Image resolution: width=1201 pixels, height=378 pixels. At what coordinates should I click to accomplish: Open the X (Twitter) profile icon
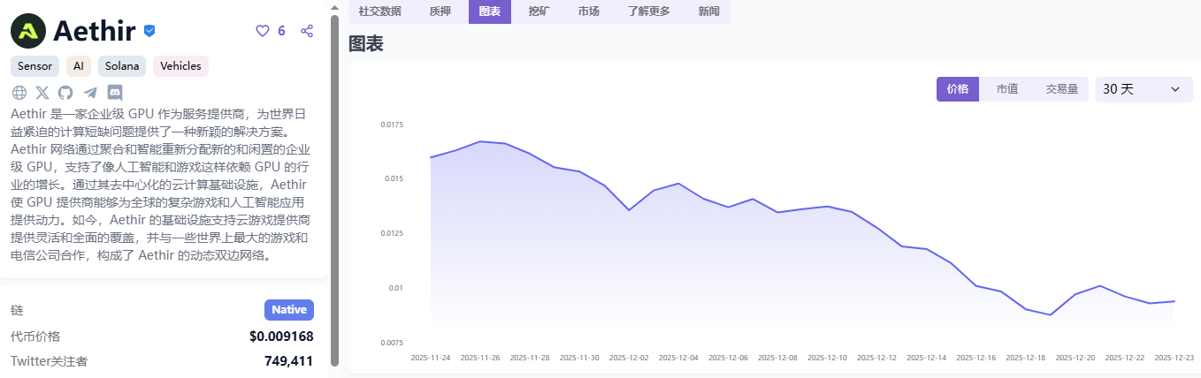[x=42, y=92]
